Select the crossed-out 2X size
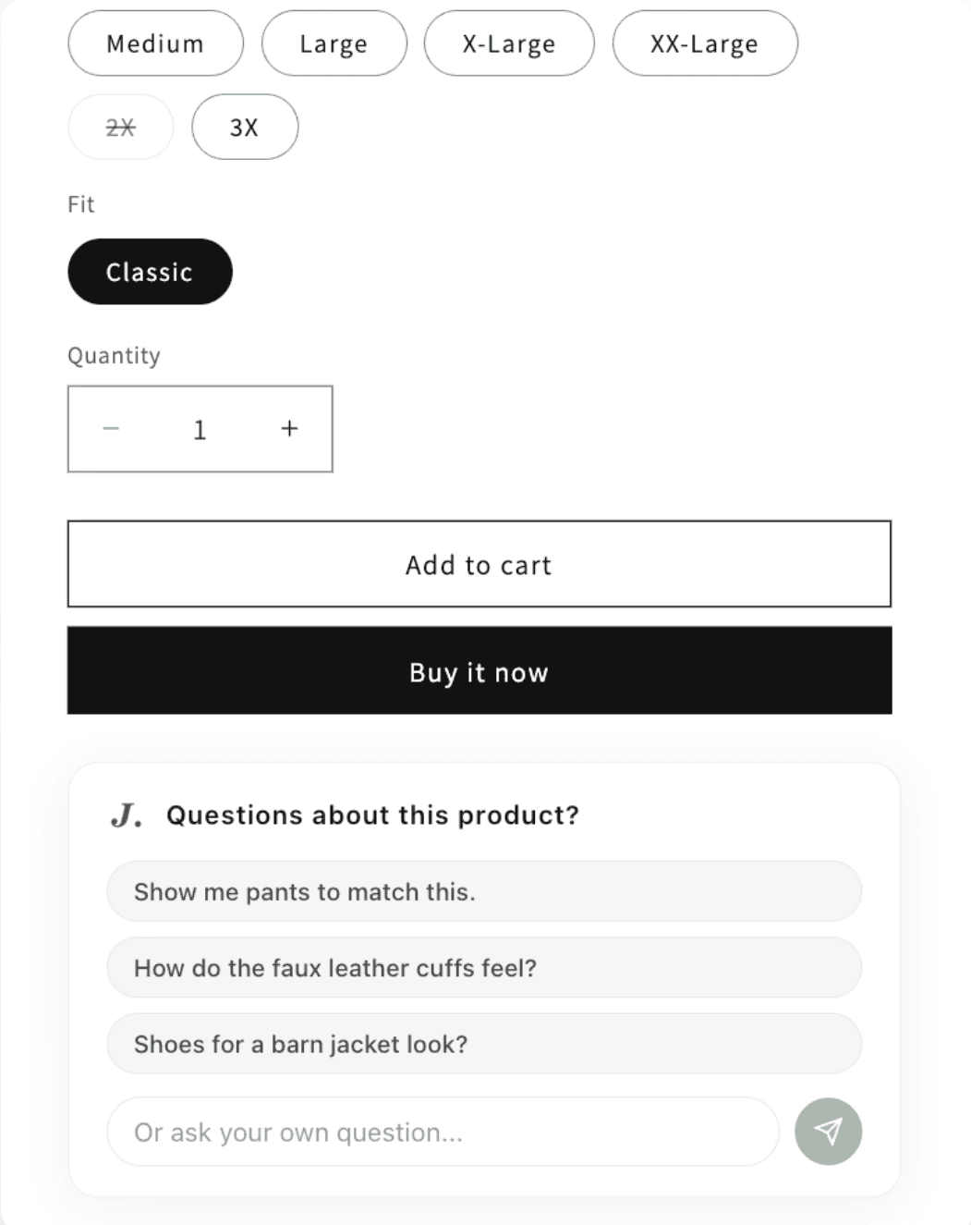The width and height of the screenshot is (971, 1225). click(120, 127)
